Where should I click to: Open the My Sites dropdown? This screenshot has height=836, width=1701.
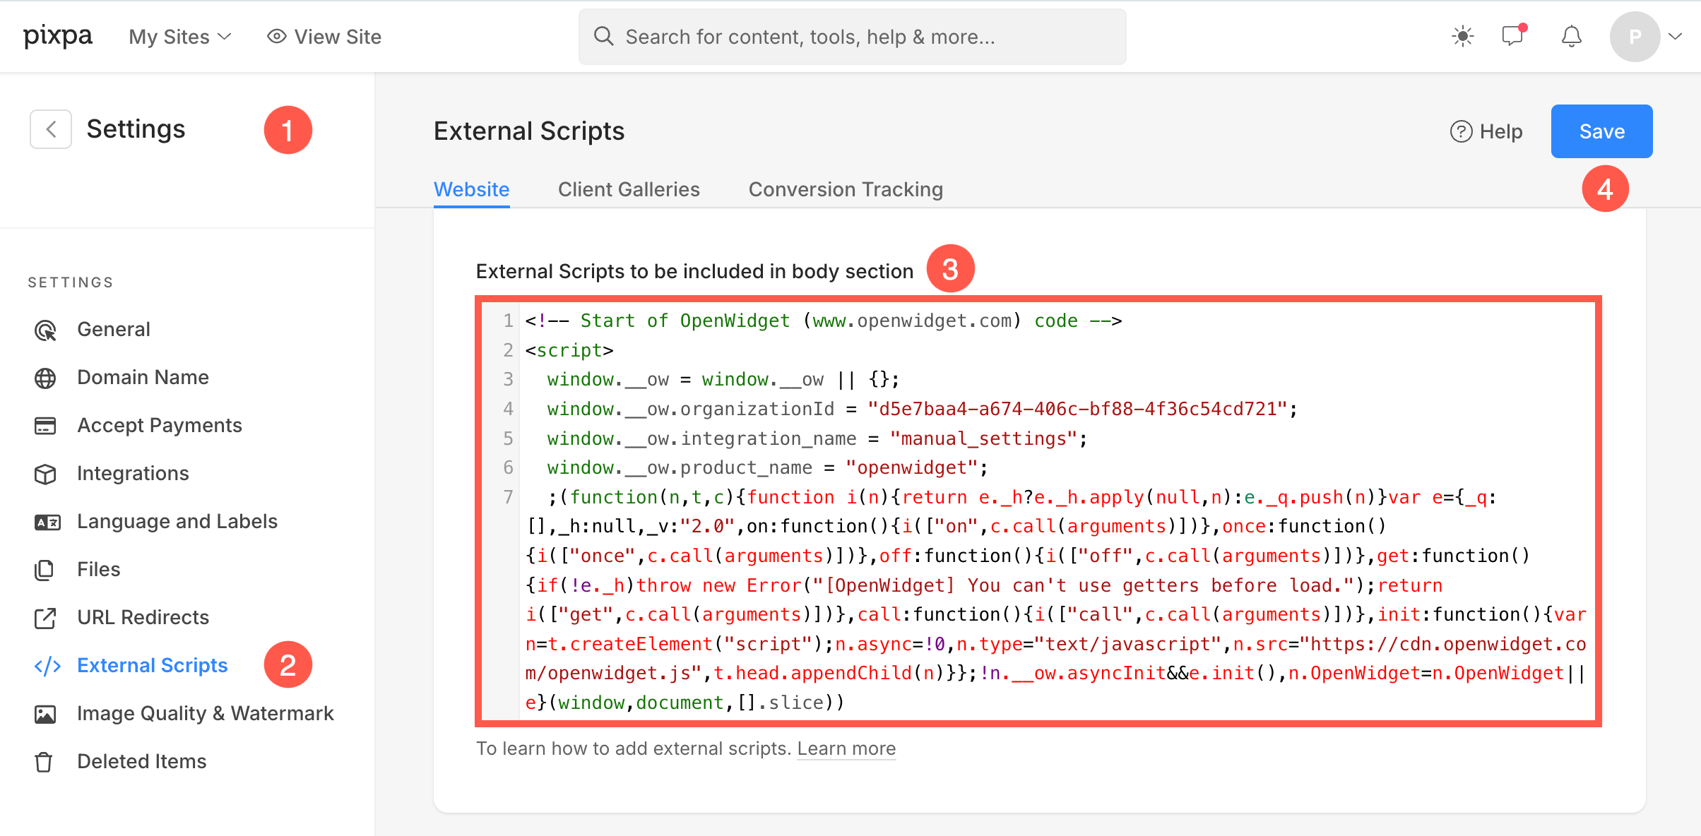click(x=180, y=37)
